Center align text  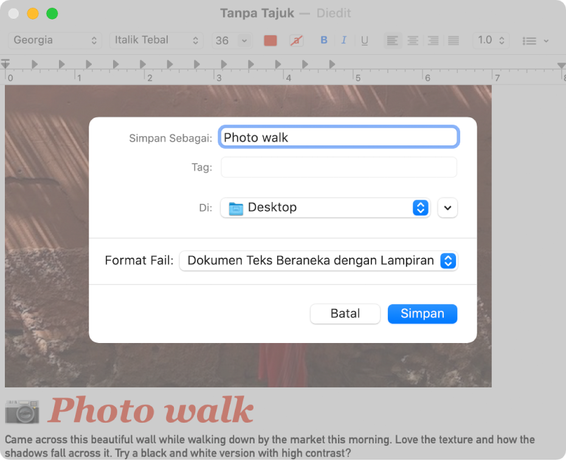[x=413, y=40]
